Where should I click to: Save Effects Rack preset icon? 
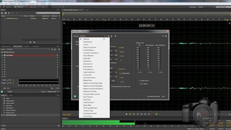pos(52,49)
